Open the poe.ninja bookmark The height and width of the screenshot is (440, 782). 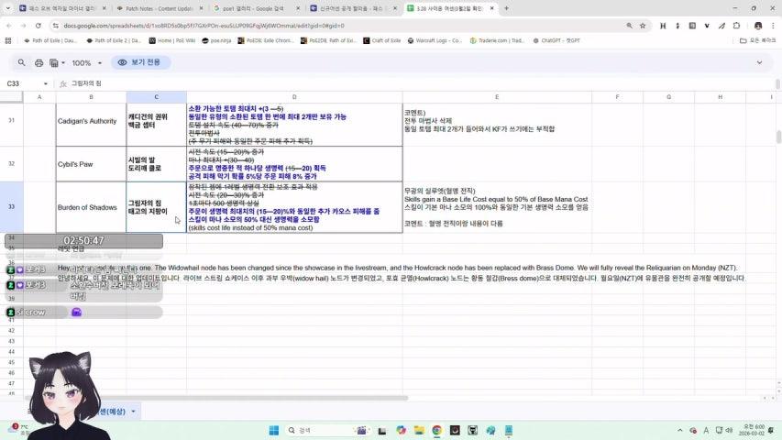216,41
